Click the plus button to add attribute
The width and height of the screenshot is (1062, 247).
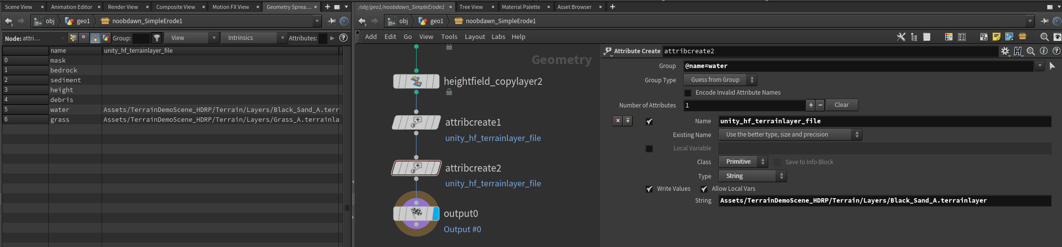[x=811, y=105]
